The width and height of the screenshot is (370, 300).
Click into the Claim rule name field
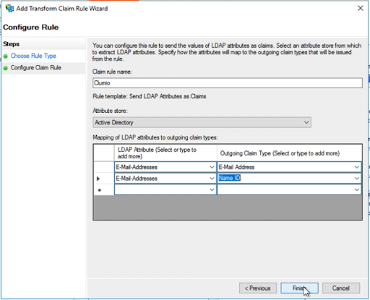pyautogui.click(x=228, y=83)
